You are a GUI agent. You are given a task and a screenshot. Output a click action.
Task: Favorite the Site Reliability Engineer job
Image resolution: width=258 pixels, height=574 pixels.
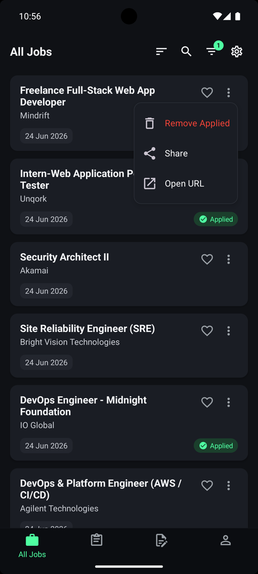207,331
